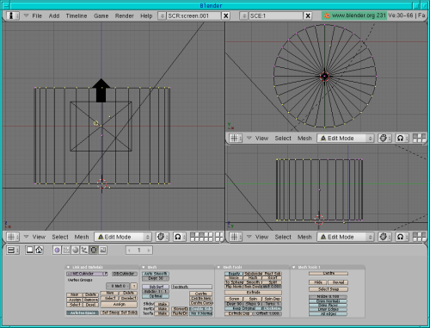Switch to Logic context buttons
430x328 pixels.
[57, 251]
